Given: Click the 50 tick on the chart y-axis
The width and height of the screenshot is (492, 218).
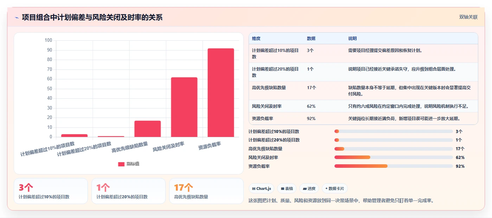Looking at the screenshot, I should [x=49, y=88].
